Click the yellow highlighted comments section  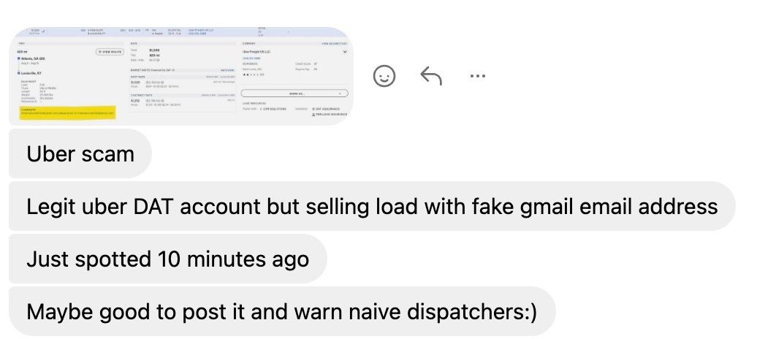coord(67,113)
